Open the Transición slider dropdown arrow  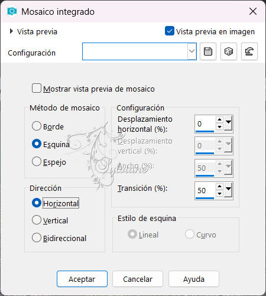click(x=228, y=190)
